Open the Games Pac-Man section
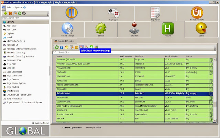 [x=201, y=30]
